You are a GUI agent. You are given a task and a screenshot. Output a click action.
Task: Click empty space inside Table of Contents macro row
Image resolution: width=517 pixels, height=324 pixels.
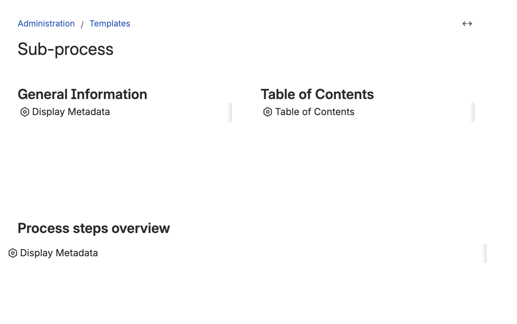click(x=413, y=112)
